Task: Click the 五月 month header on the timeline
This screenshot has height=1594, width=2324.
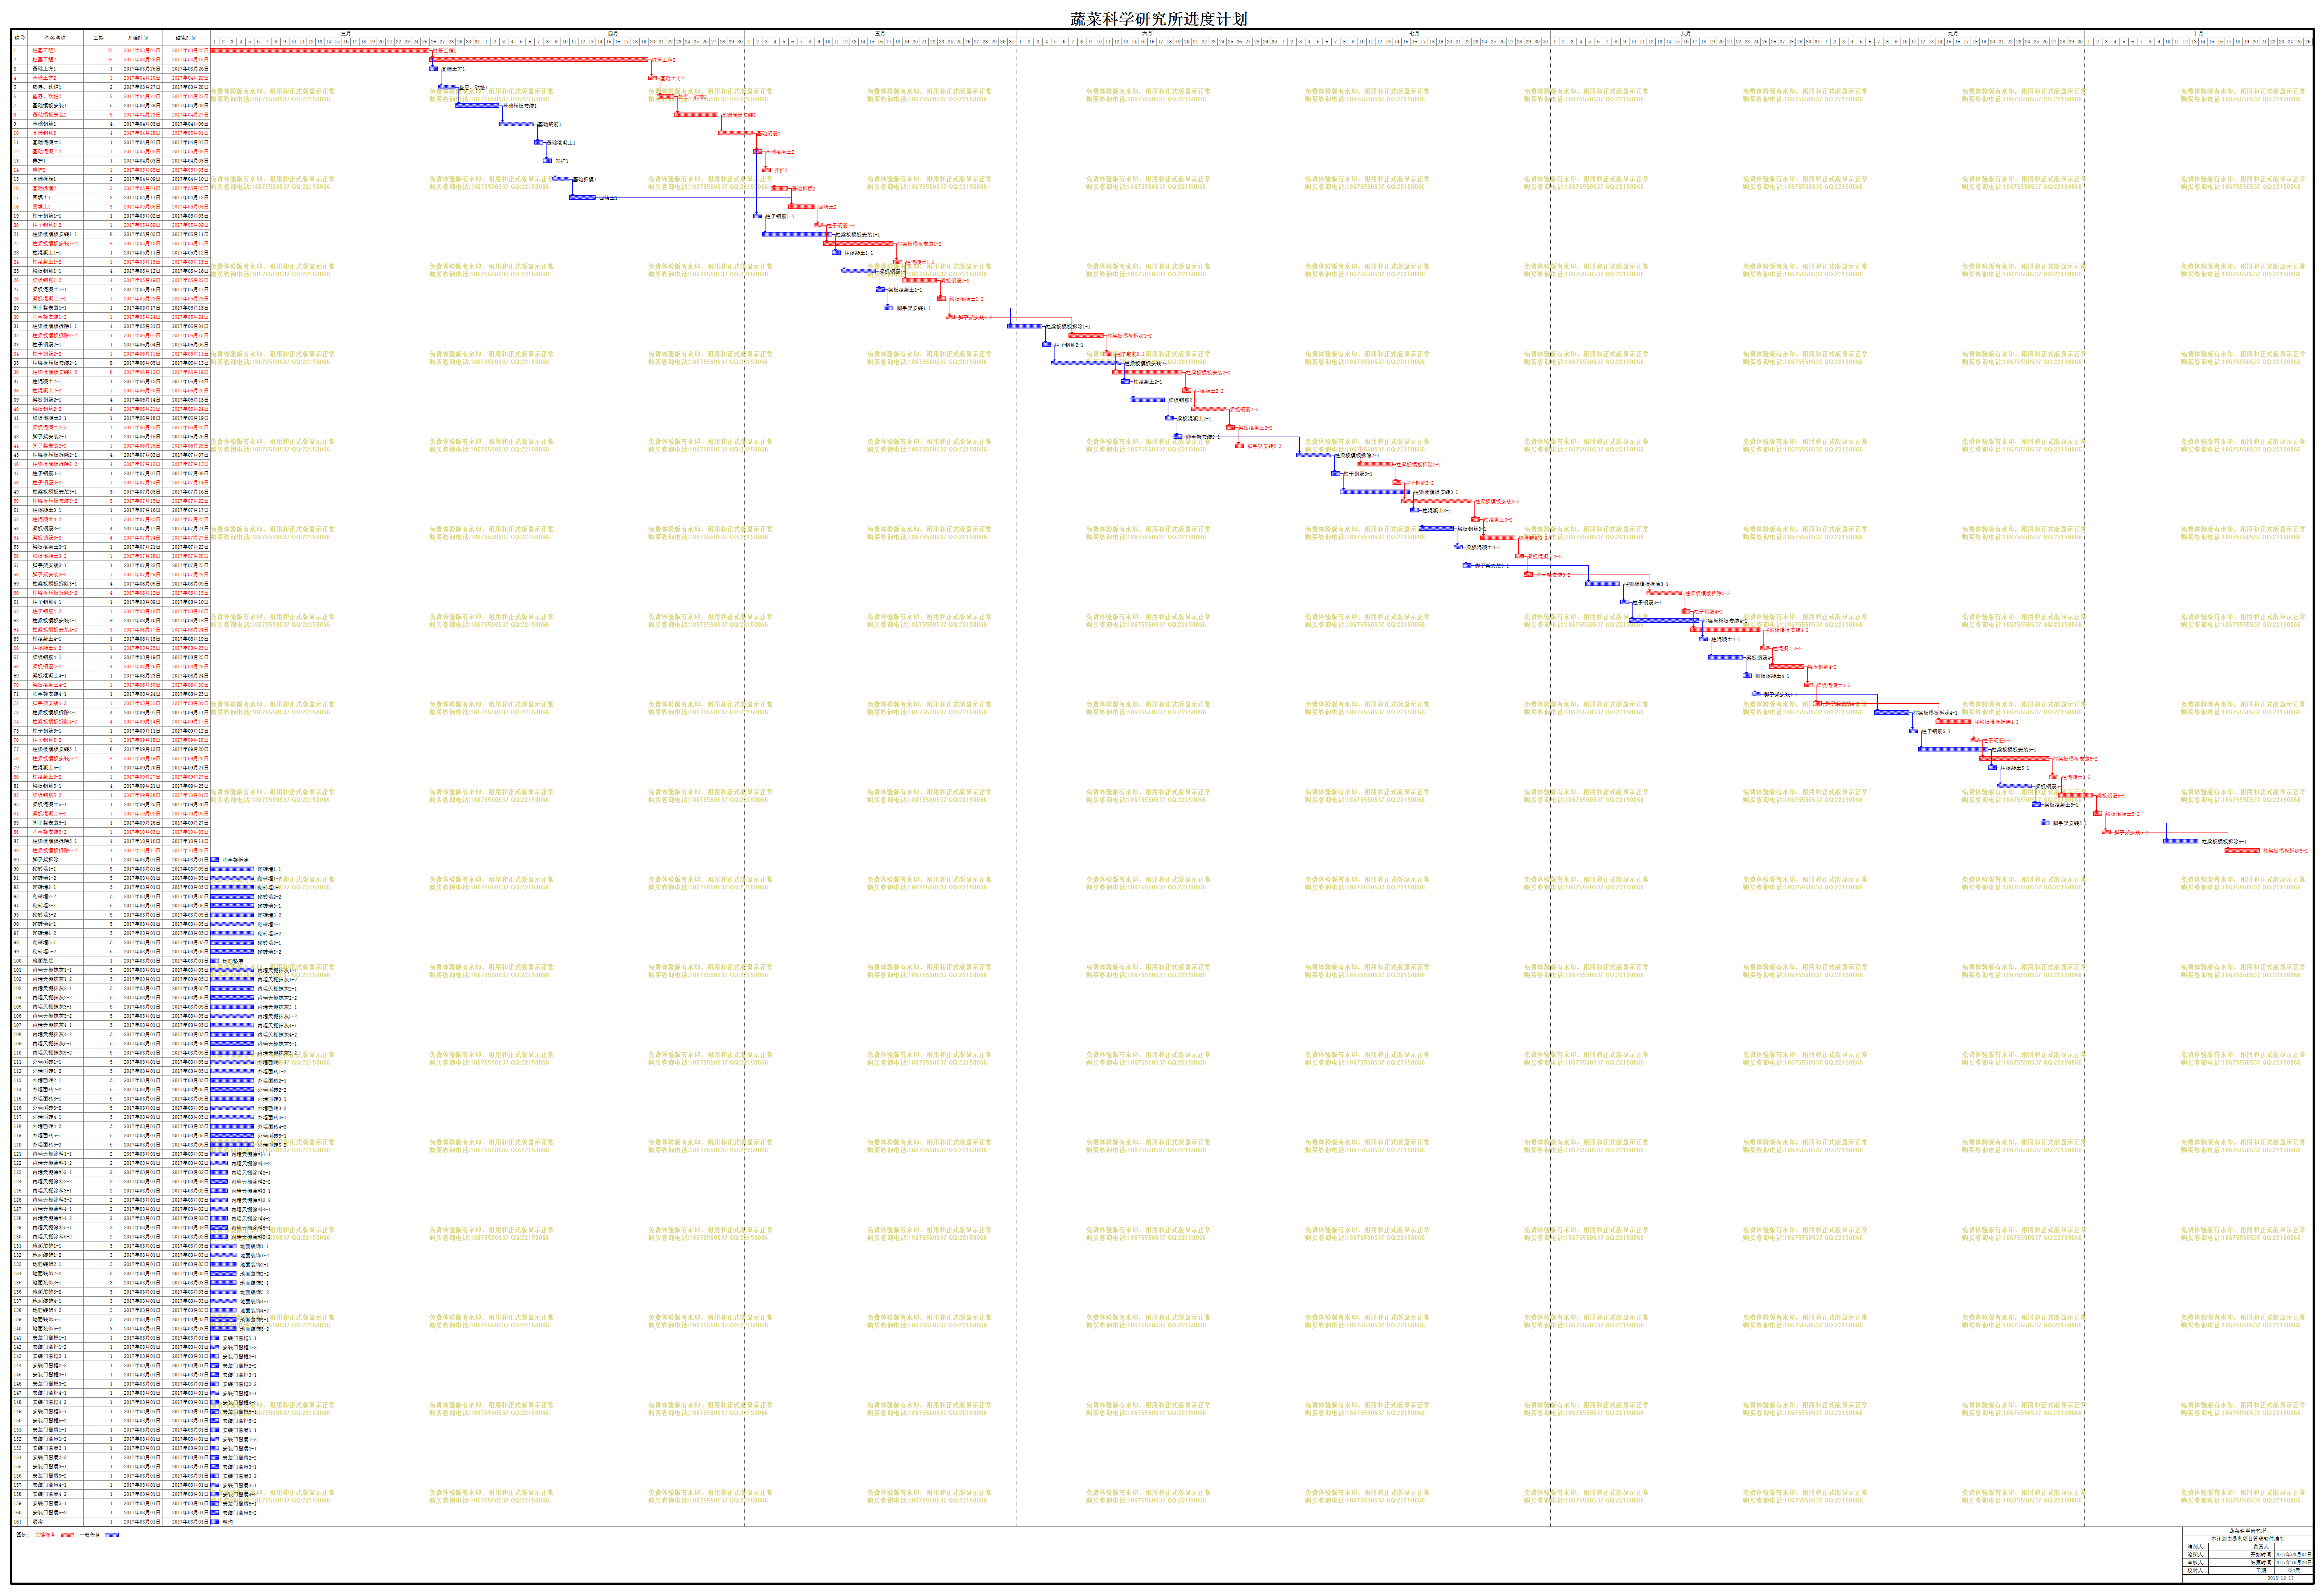Action: [x=880, y=34]
